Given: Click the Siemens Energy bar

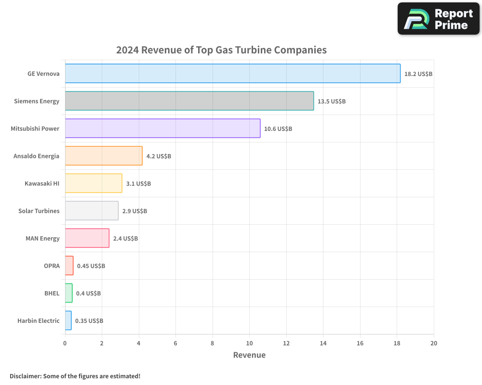Looking at the screenshot, I should click(x=188, y=101).
